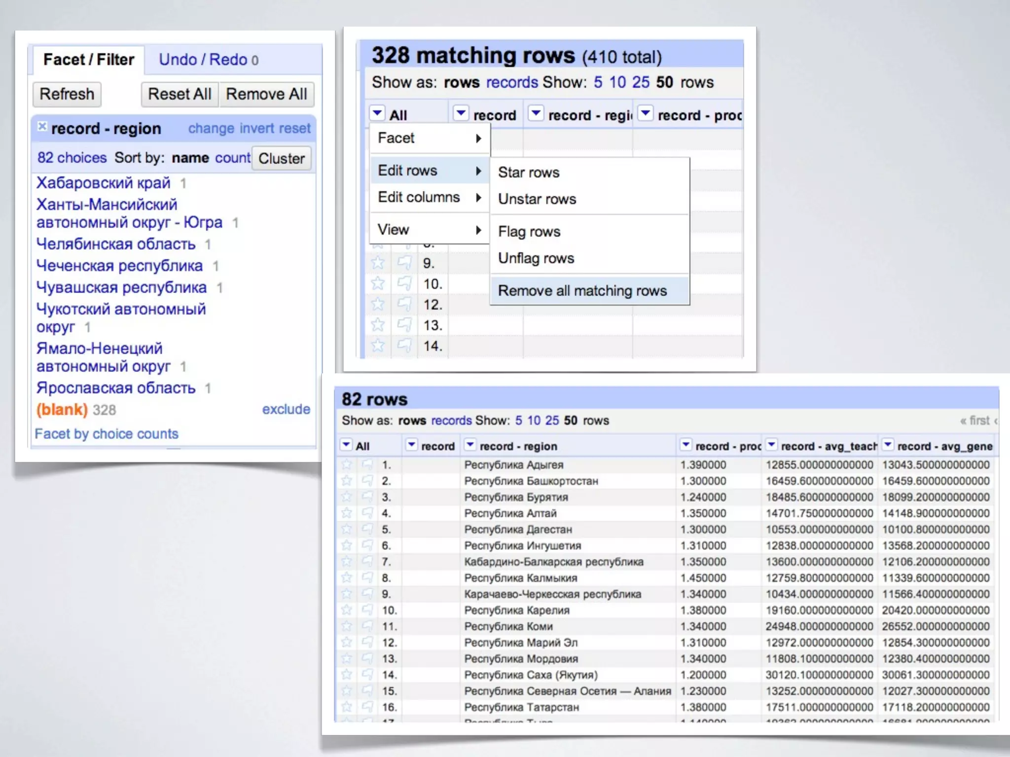The height and width of the screenshot is (757, 1010).
Task: Star Республика Карелия row in lower table
Action: click(347, 610)
